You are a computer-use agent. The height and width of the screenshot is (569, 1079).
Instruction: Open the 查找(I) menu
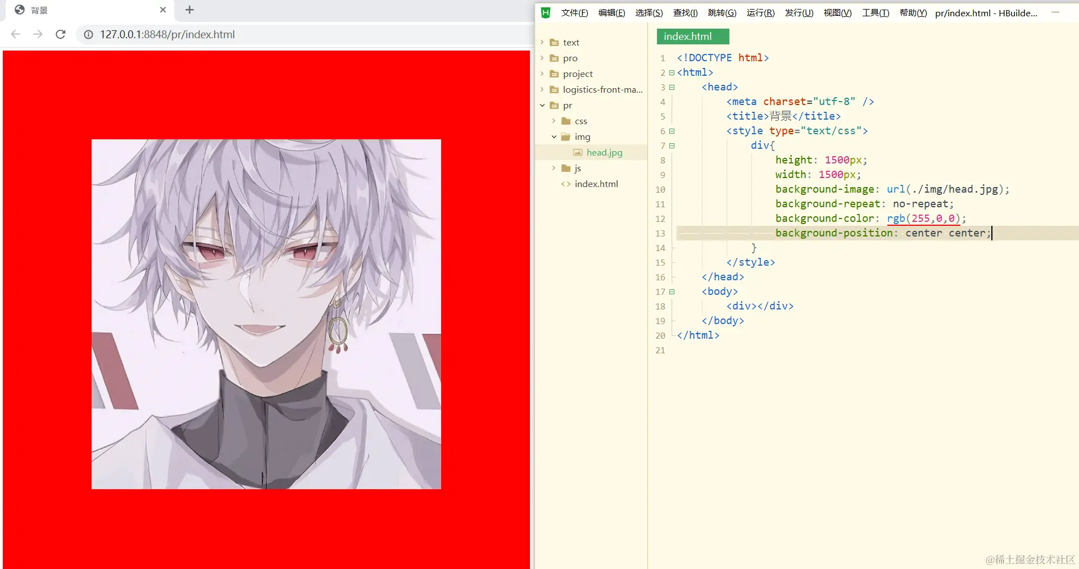686,13
